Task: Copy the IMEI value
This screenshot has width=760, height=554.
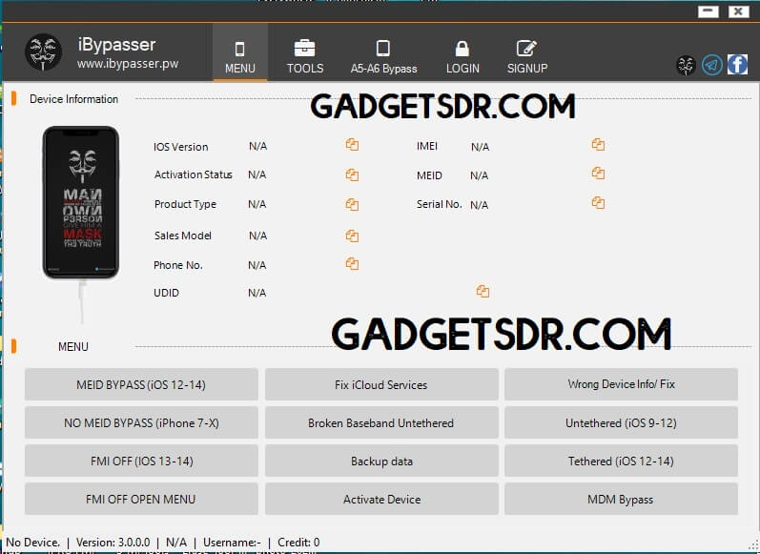Action: 598,145
